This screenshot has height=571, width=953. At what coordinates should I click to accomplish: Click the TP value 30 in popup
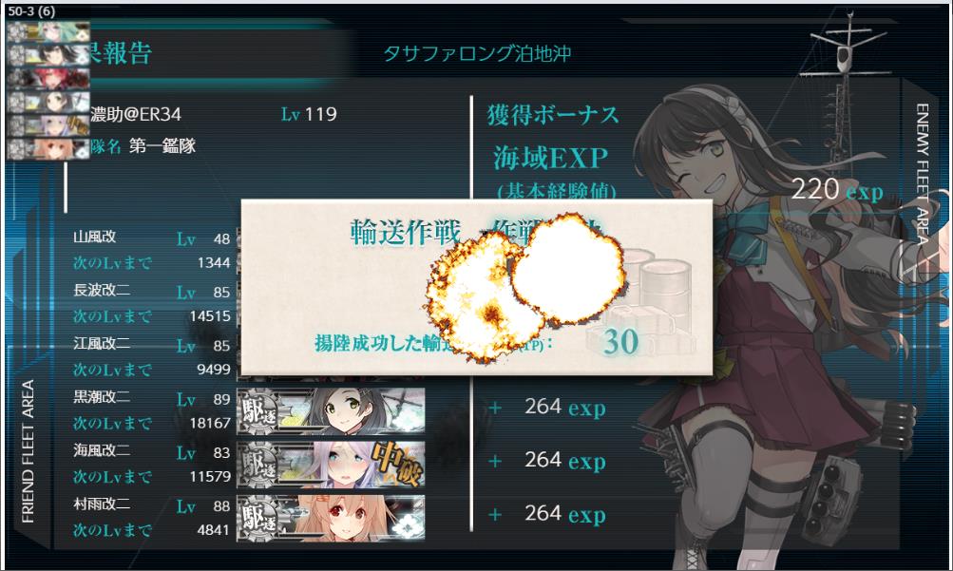pos(620,341)
